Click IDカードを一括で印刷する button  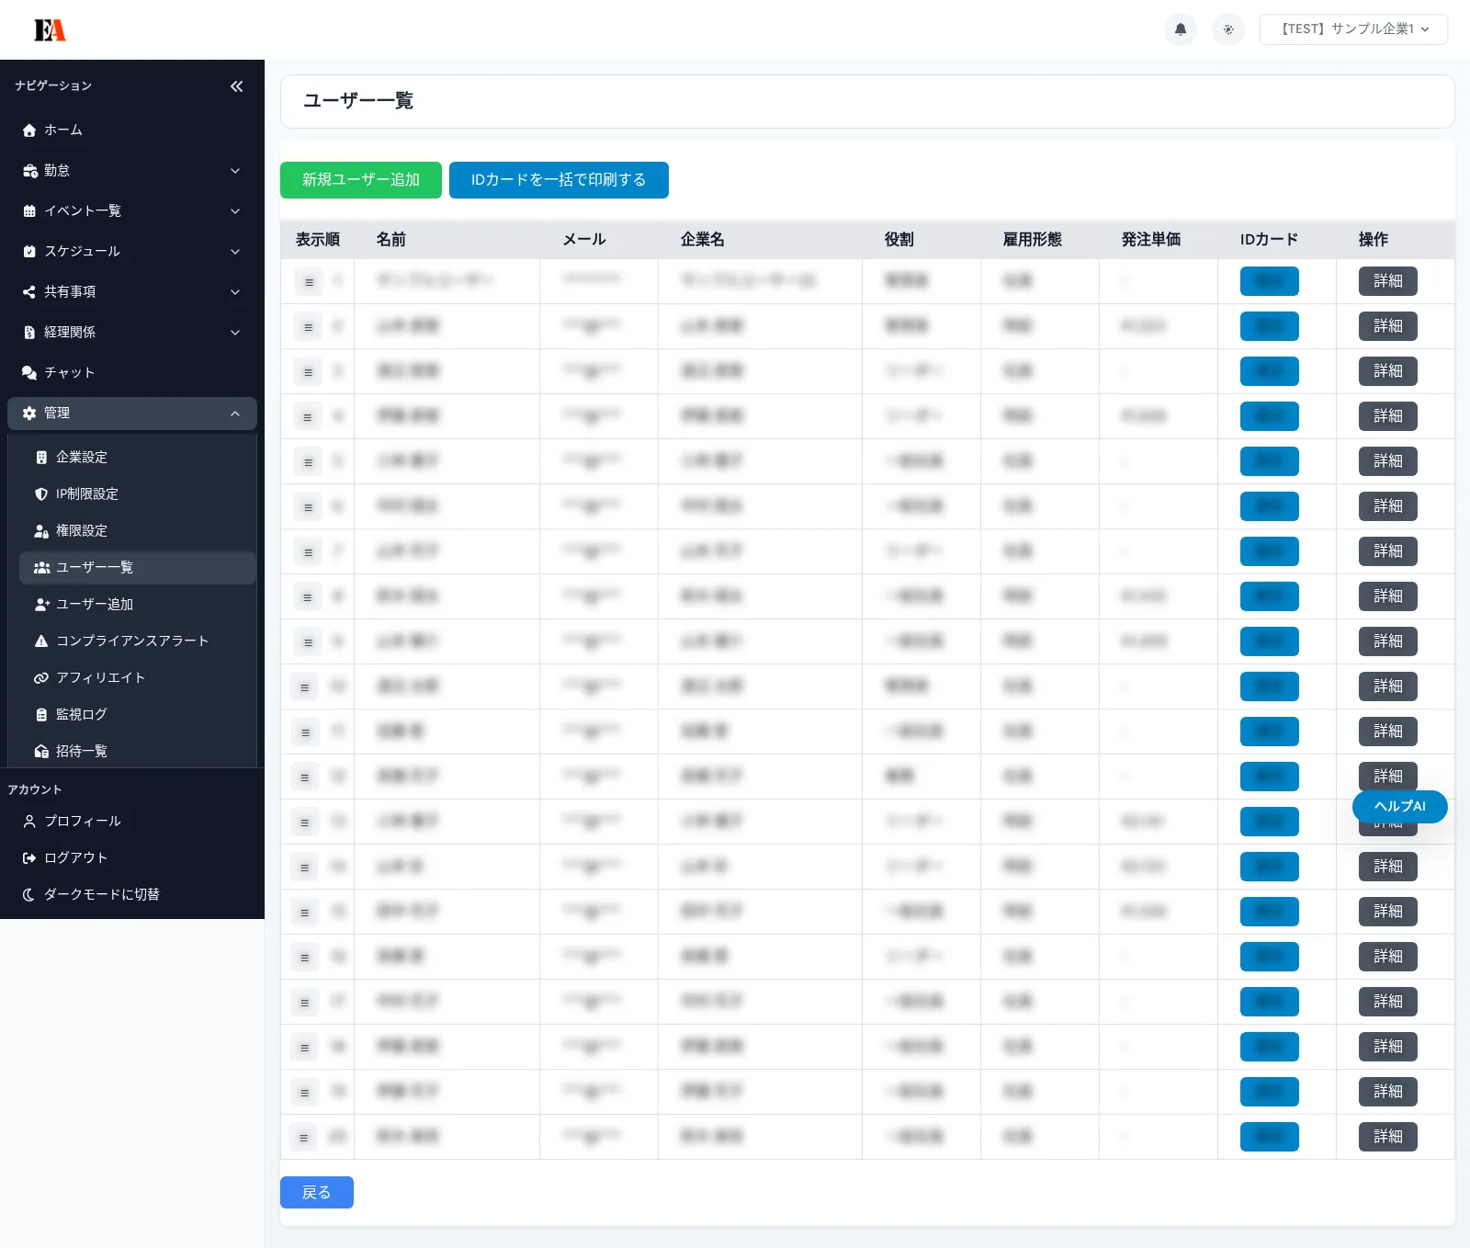(x=559, y=180)
